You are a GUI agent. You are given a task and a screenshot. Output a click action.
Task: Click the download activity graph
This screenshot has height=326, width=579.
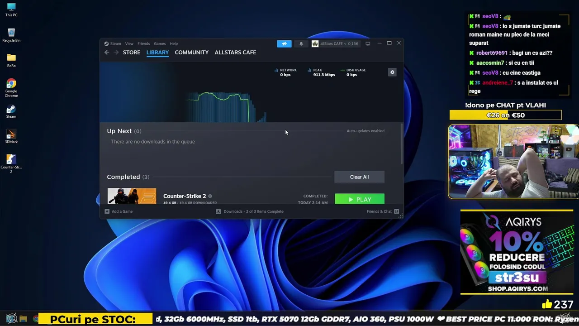(x=226, y=107)
